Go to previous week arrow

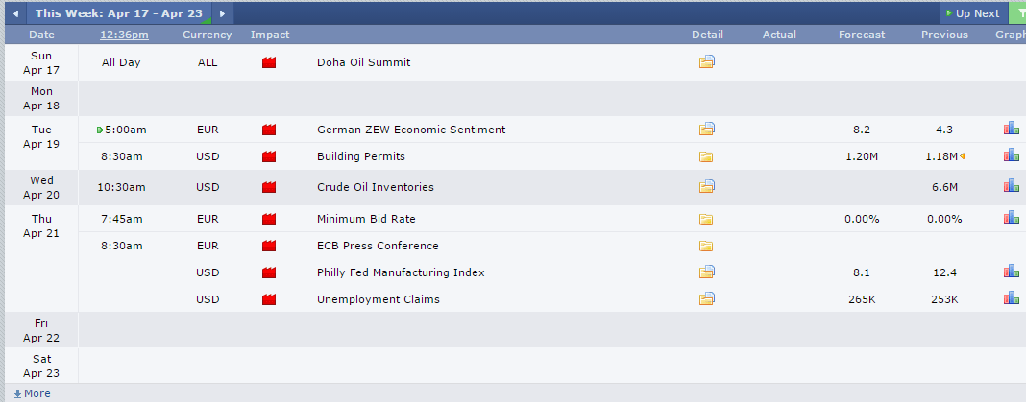click(x=15, y=13)
